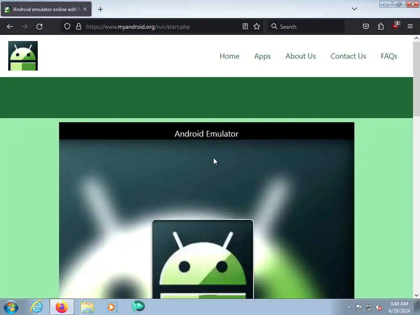Select the URL in address bar
Image resolution: width=420 pixels, height=315 pixels.
coord(138,27)
